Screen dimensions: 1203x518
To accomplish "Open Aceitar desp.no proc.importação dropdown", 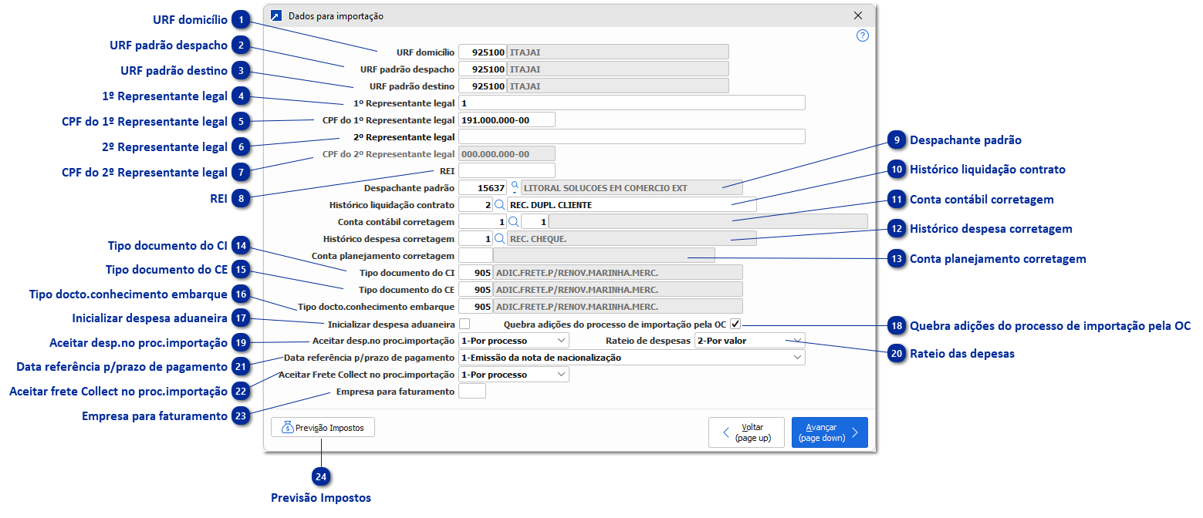I will 513,340.
